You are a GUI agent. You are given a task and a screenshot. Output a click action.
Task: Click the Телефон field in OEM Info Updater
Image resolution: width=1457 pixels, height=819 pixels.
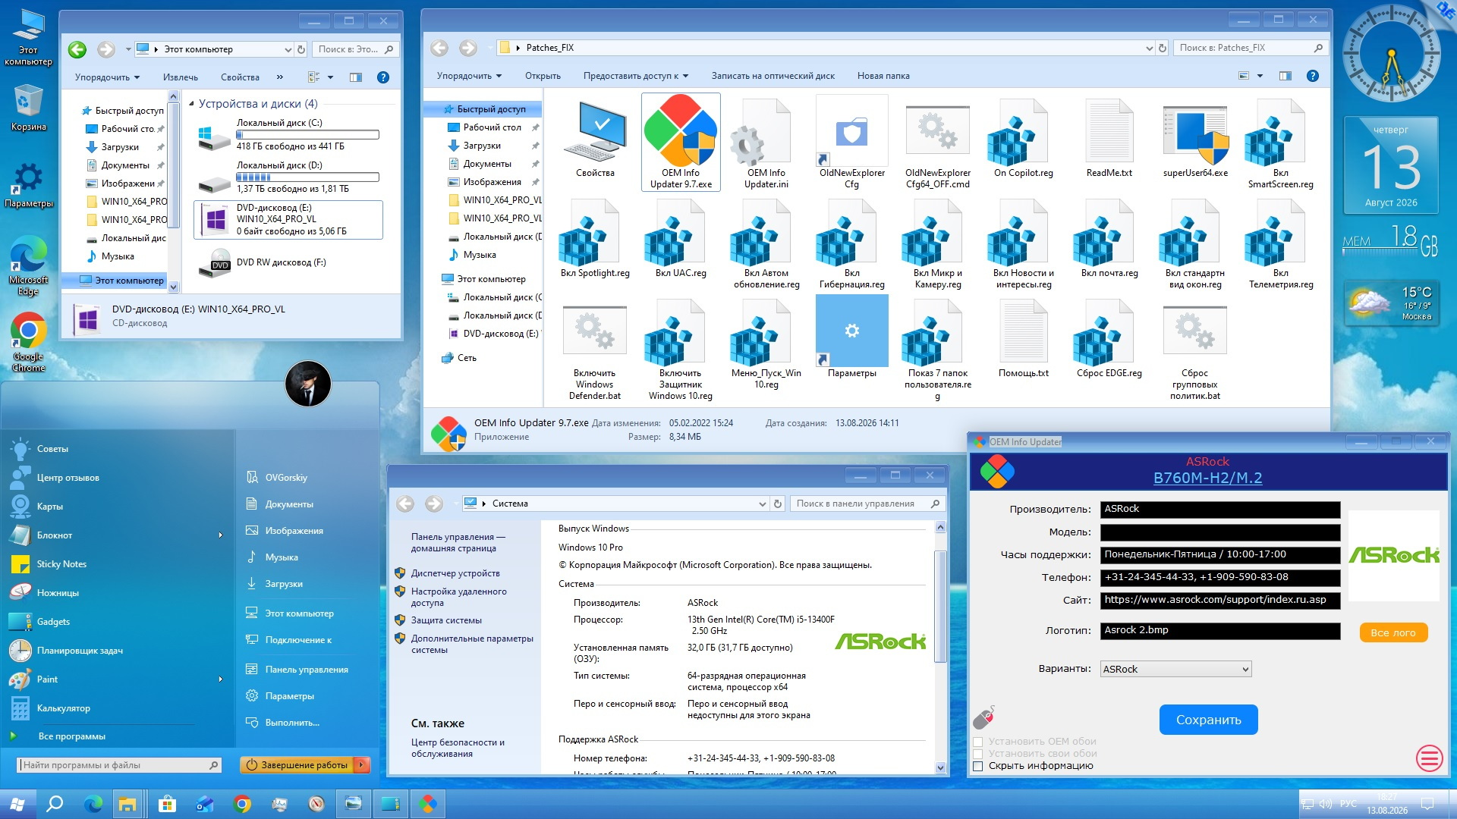(x=1220, y=577)
